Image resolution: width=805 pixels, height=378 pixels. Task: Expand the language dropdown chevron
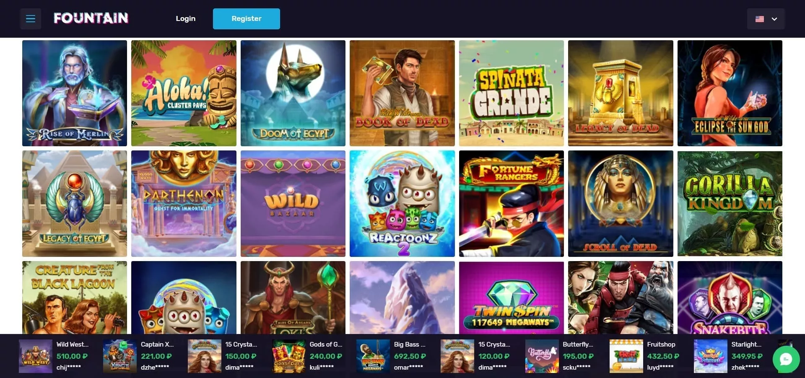(774, 19)
